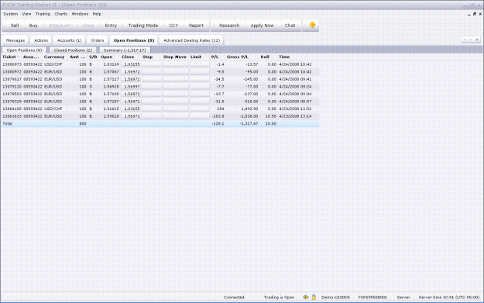Click Close price for ticket 13063633
The height and width of the screenshot is (303, 484).
tap(132, 116)
